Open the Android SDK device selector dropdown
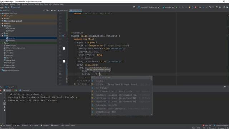Screen dimensions: 229x129 tap(148, 7)
